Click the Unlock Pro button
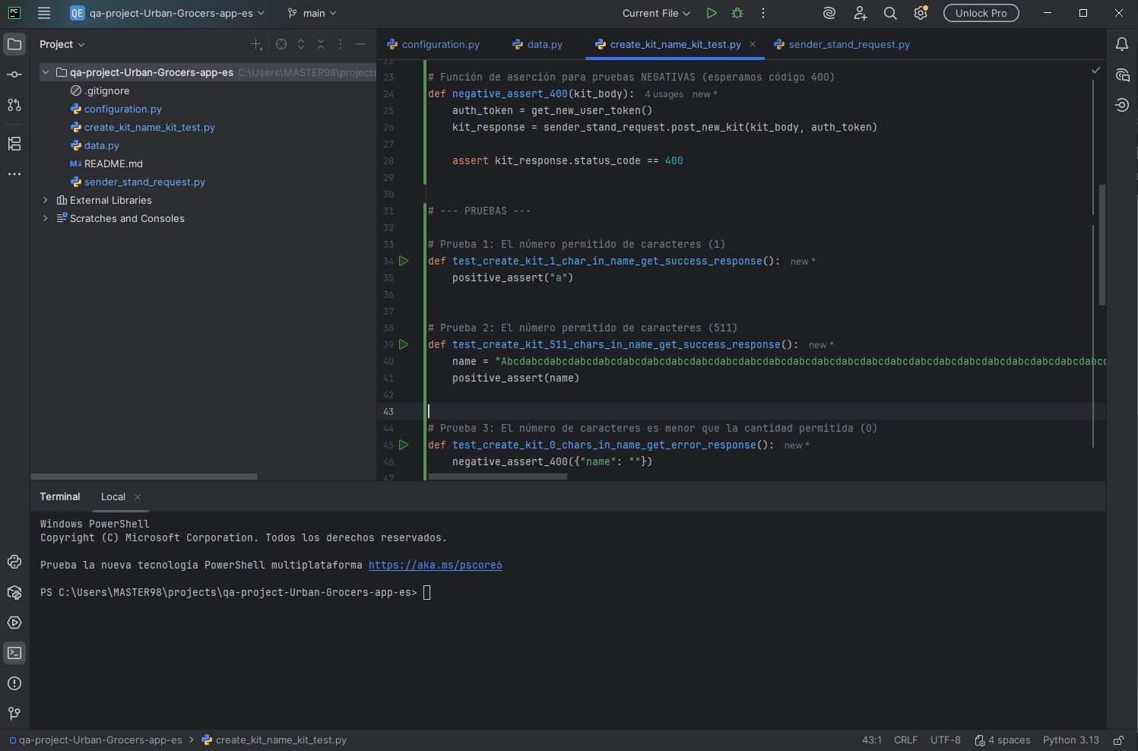This screenshot has height=751, width=1138. [981, 13]
